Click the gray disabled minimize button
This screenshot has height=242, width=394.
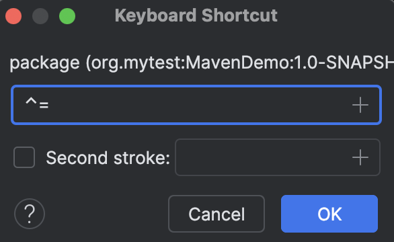click(x=40, y=16)
